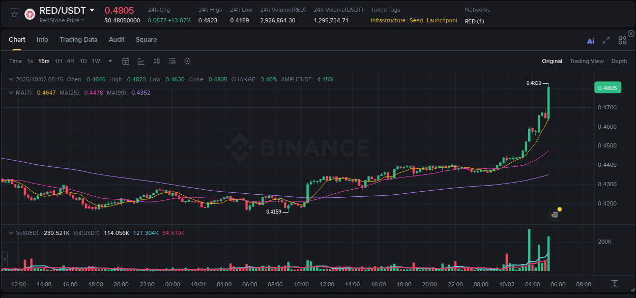Open the layout widgets grid icon
636x298 pixels.
(x=622, y=40)
